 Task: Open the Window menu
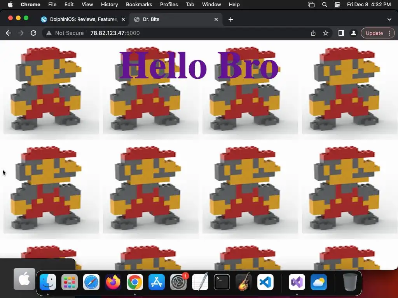tap(211, 4)
